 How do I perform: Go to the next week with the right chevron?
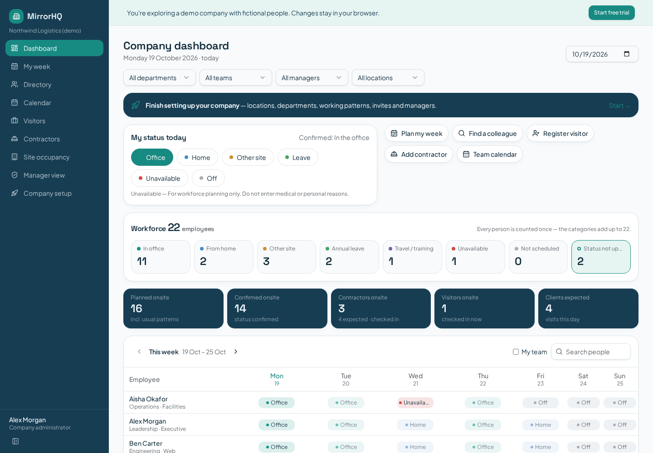236,352
